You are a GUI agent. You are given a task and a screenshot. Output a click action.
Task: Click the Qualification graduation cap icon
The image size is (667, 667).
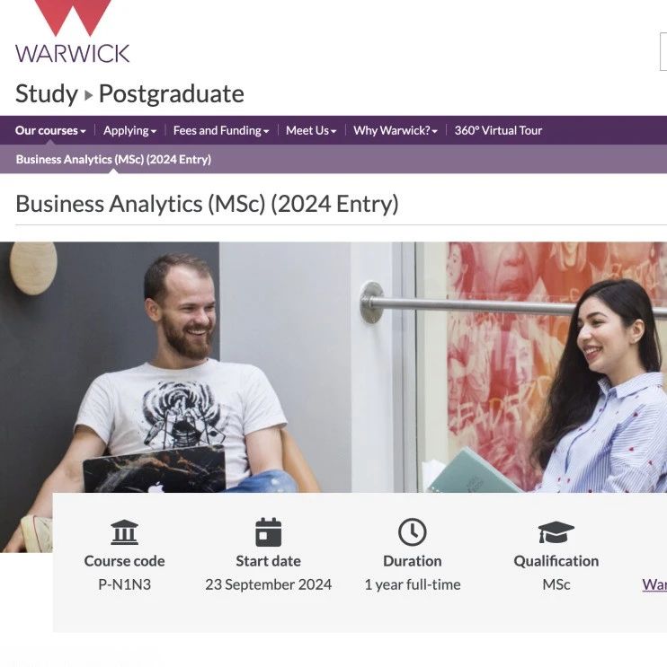pos(556,532)
